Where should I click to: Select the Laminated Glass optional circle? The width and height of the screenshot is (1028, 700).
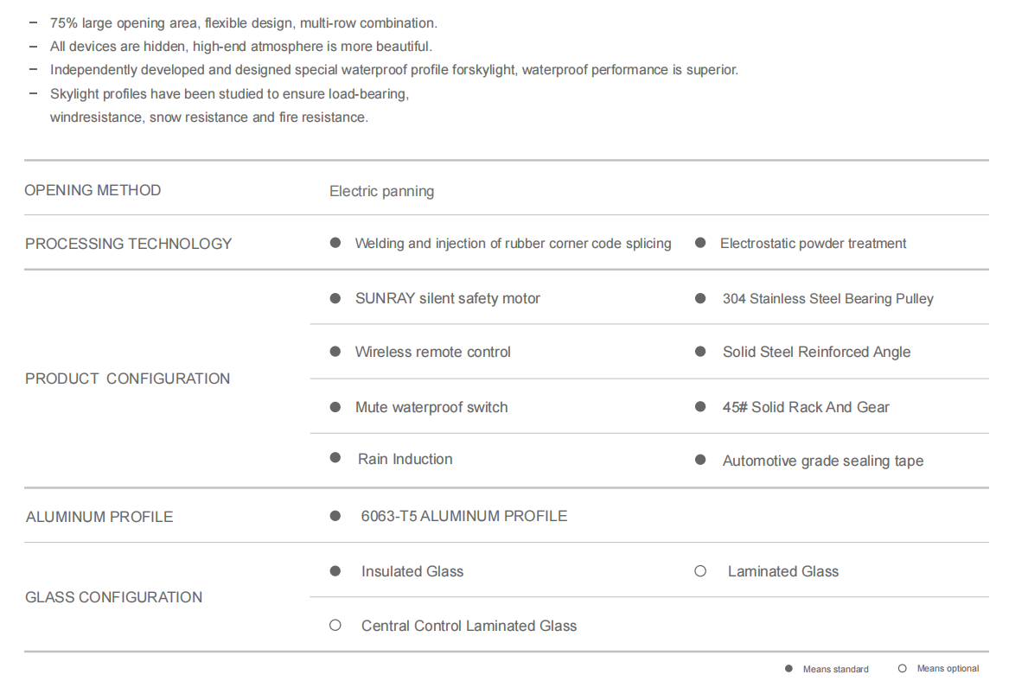point(700,571)
